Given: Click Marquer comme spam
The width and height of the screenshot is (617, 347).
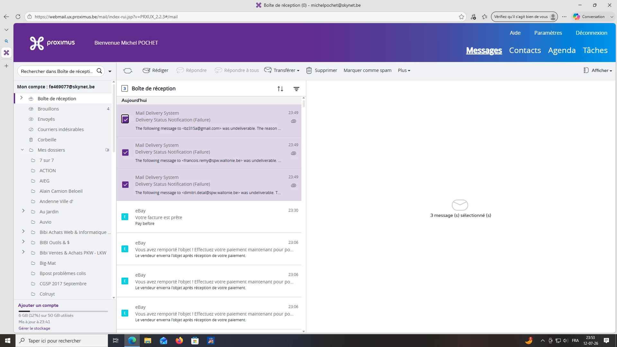Looking at the screenshot, I should (368, 70).
